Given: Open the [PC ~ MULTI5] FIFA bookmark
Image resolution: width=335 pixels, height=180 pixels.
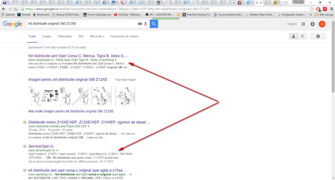Looking at the screenshot, I should 159,15.
